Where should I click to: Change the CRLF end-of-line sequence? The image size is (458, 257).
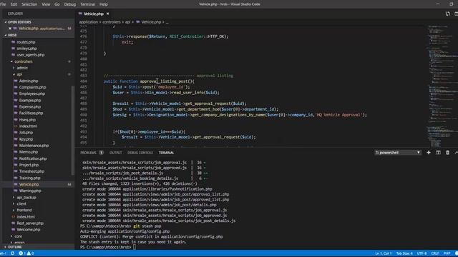(x=435, y=253)
